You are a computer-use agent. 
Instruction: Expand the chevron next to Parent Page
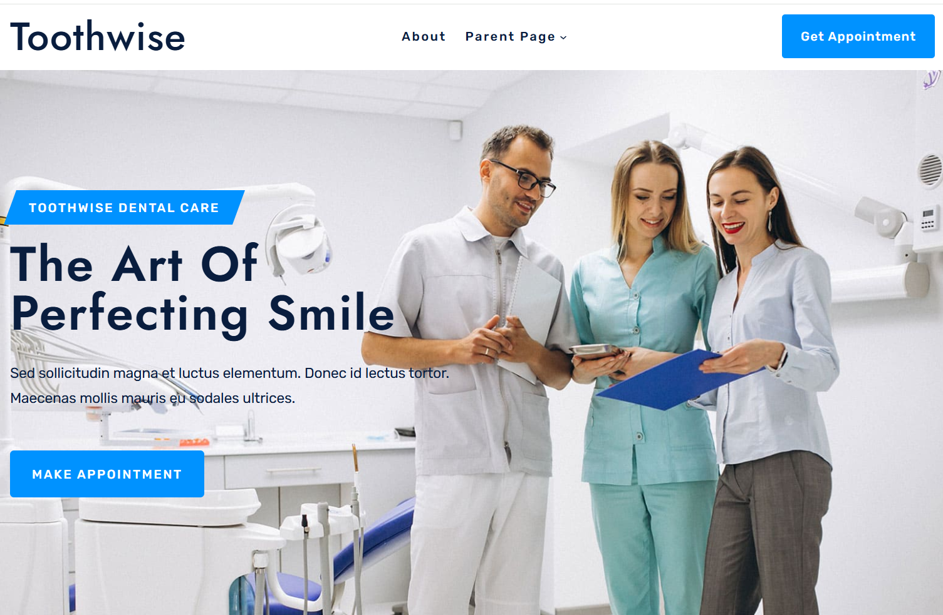point(563,38)
